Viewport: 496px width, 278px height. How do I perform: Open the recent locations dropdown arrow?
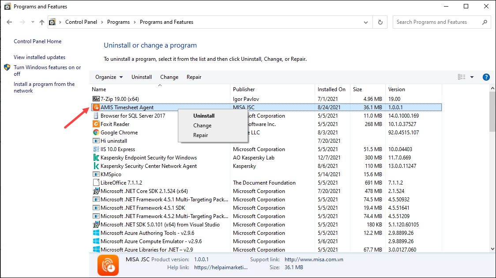click(33, 22)
